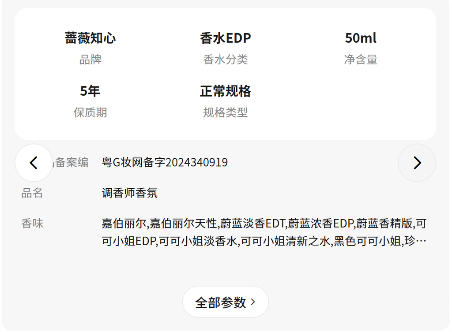The width and height of the screenshot is (452, 332).
Task: Click the 备案编 record number label
Action: pyautogui.click(x=72, y=163)
